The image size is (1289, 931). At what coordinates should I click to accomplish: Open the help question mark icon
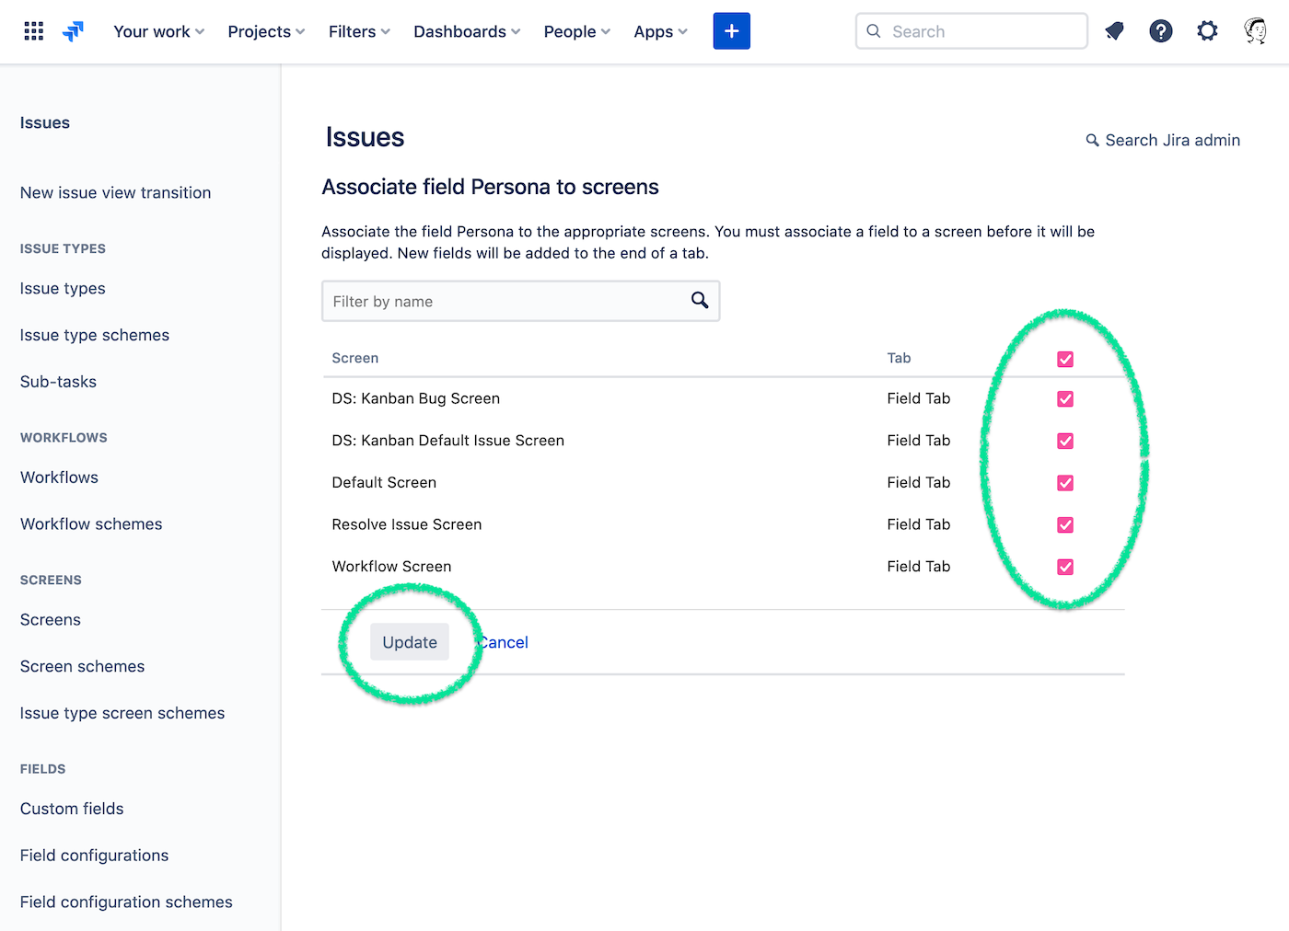[x=1160, y=31]
